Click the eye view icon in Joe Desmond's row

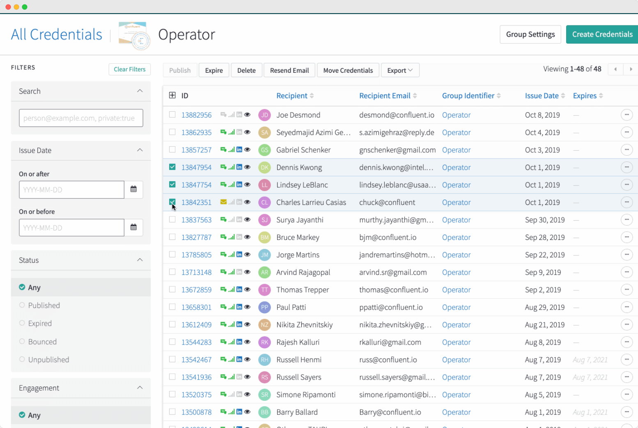click(x=247, y=115)
